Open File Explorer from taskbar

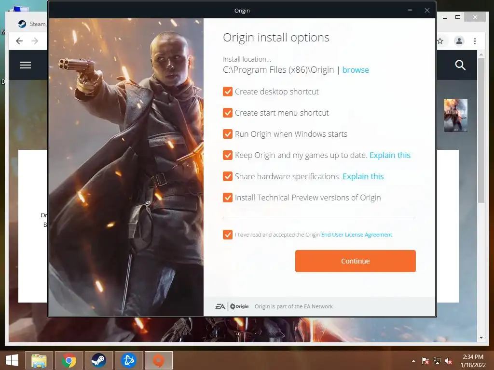pyautogui.click(x=39, y=360)
